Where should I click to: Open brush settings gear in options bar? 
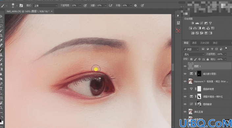[x=135, y=6]
